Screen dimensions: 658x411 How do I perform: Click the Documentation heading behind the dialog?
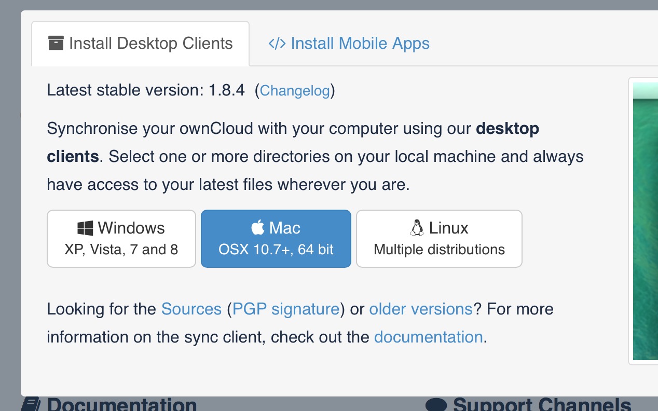(x=122, y=404)
